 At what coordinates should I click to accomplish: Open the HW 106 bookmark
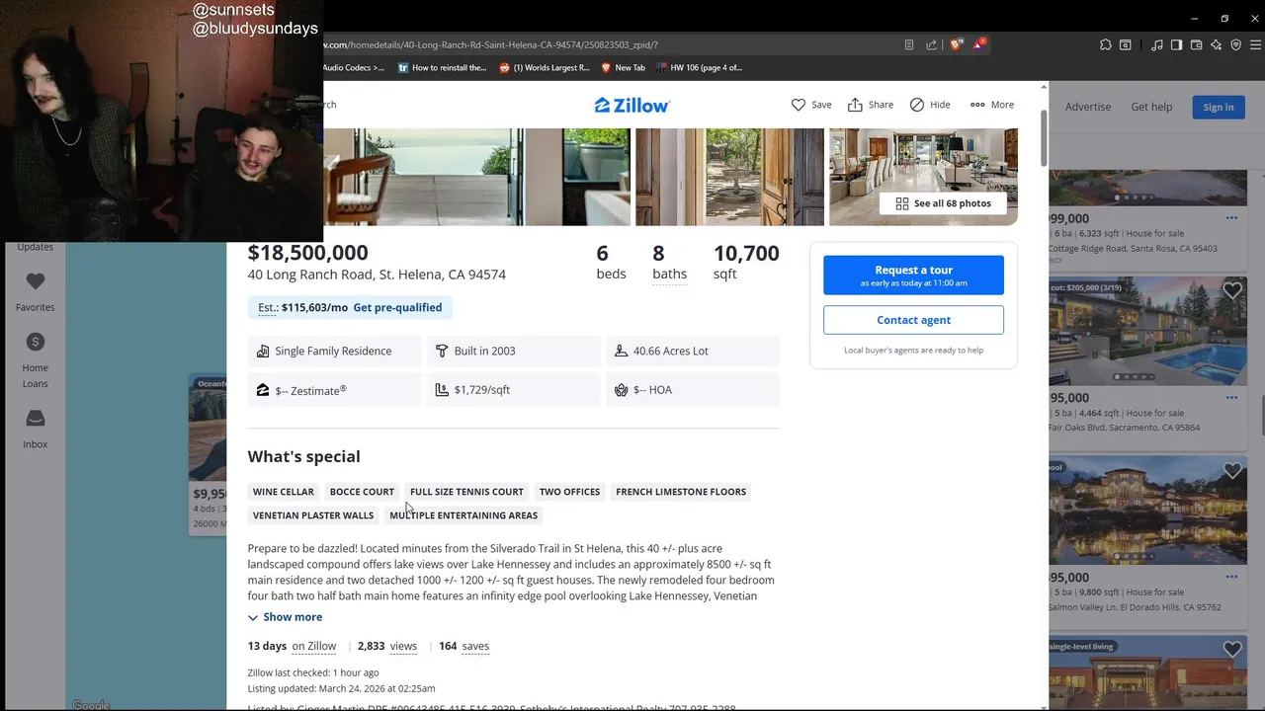click(699, 68)
